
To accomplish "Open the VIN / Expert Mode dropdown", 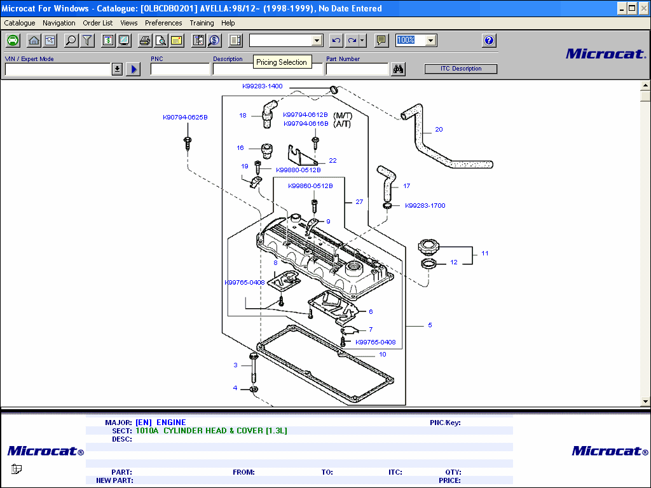I will (117, 69).
